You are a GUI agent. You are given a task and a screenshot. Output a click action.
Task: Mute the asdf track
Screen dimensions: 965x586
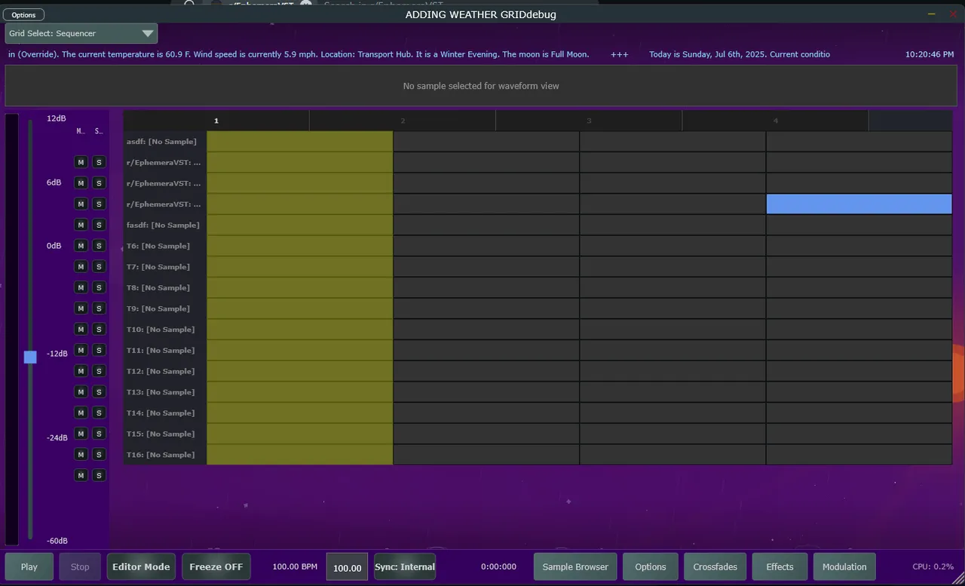coord(81,161)
